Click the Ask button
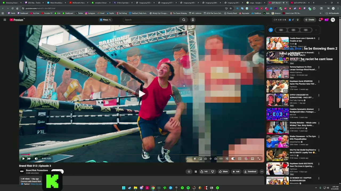This screenshot has width=341, height=191. coord(236,172)
